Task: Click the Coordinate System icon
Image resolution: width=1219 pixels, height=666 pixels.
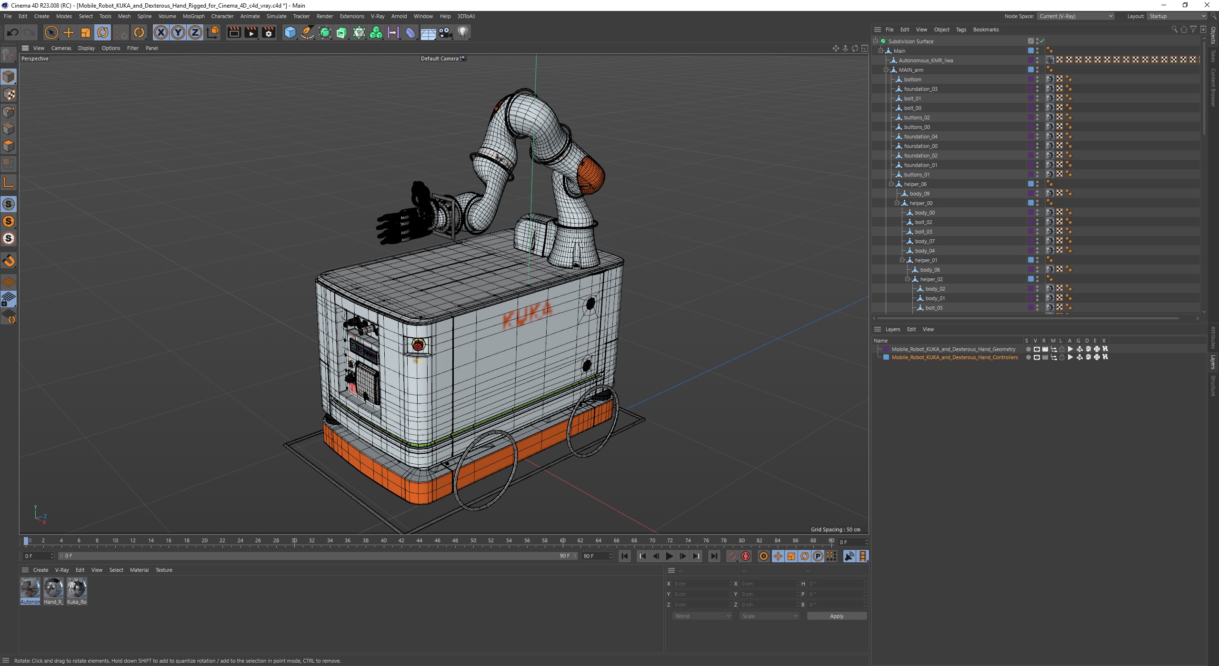Action: click(213, 32)
